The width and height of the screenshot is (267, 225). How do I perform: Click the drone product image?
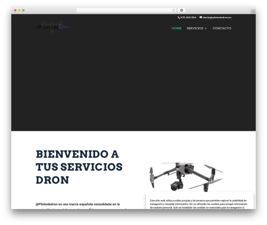click(x=186, y=177)
